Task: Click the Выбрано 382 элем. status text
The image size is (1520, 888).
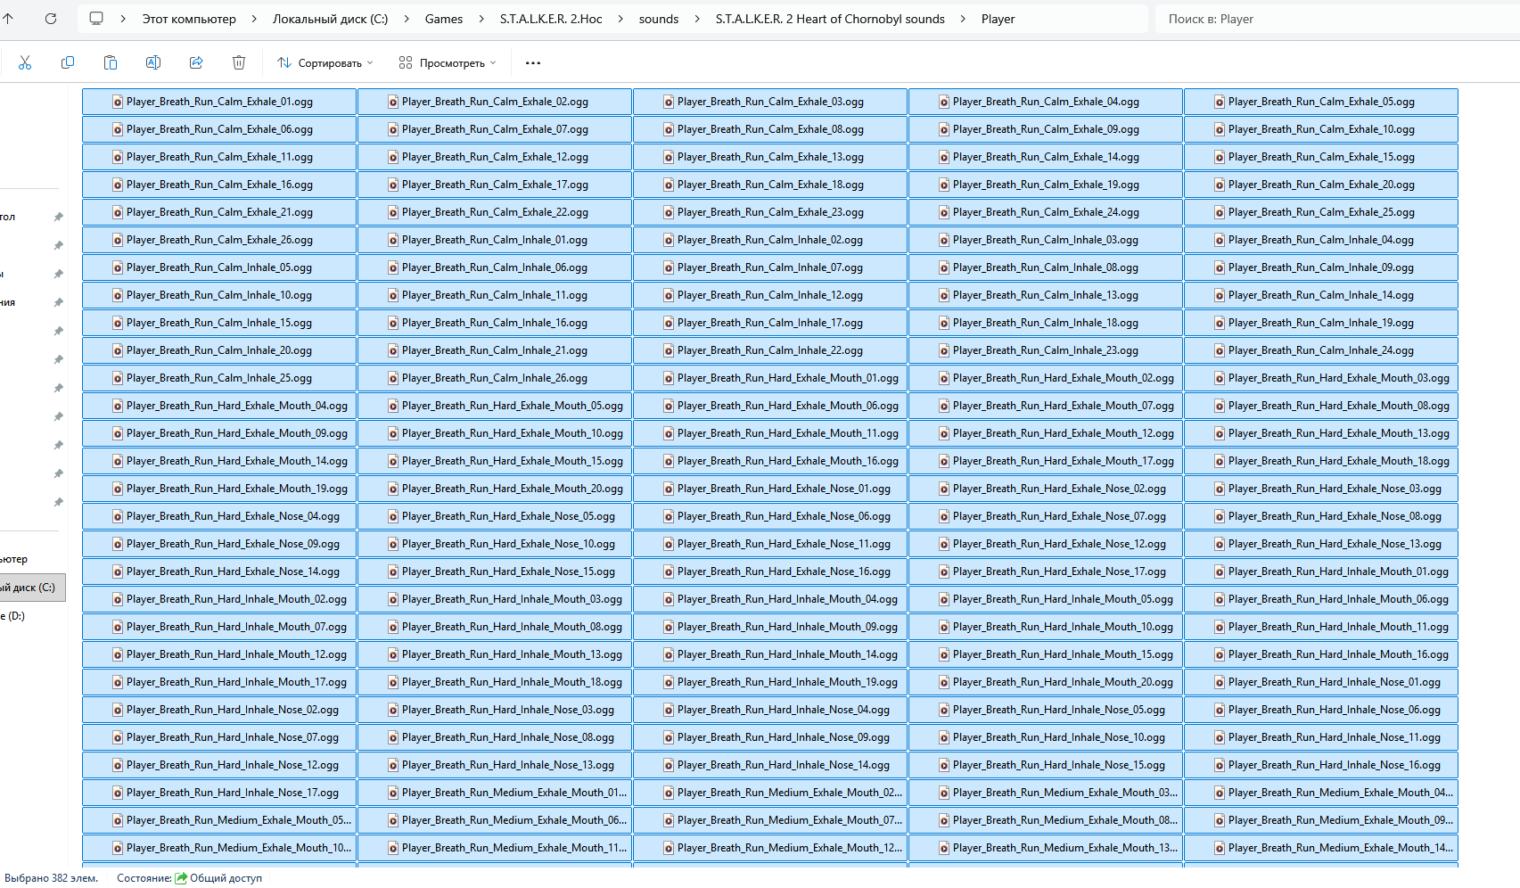Action: (51, 878)
